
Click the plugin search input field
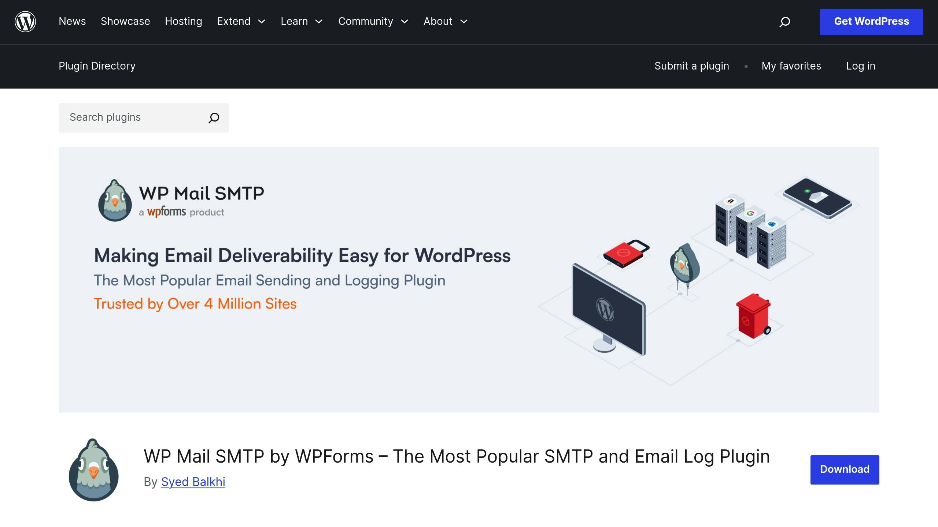(133, 117)
